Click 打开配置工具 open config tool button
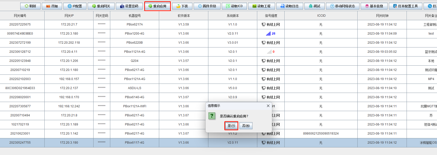 pos(406,6)
